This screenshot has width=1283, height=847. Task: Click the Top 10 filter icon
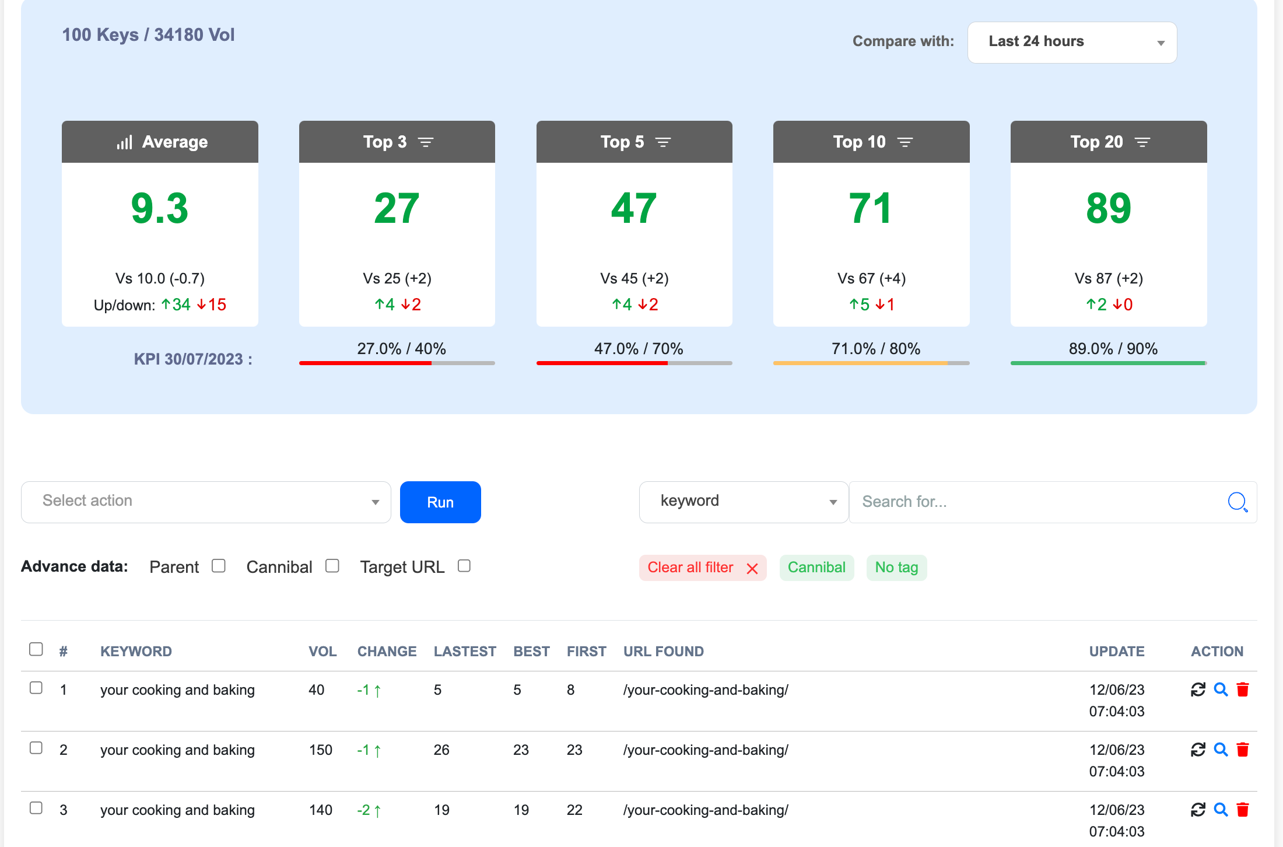(905, 142)
